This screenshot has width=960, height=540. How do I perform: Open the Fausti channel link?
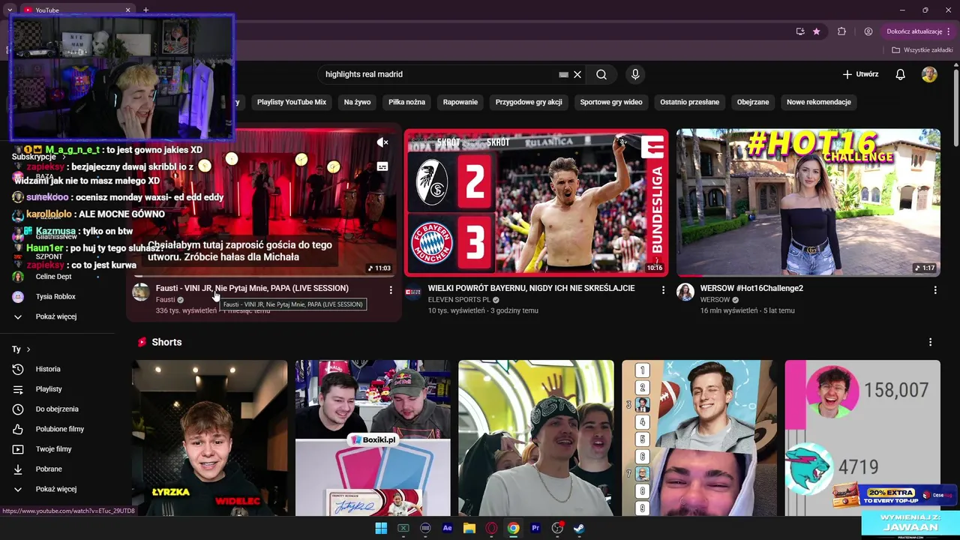[x=165, y=300]
